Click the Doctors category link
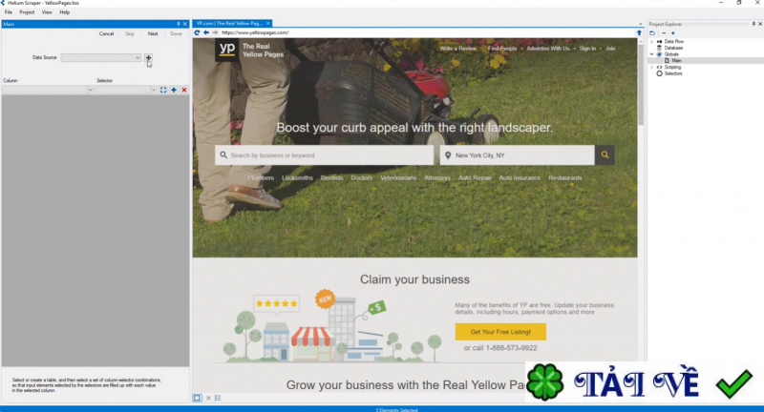This screenshot has width=764, height=412. (362, 178)
